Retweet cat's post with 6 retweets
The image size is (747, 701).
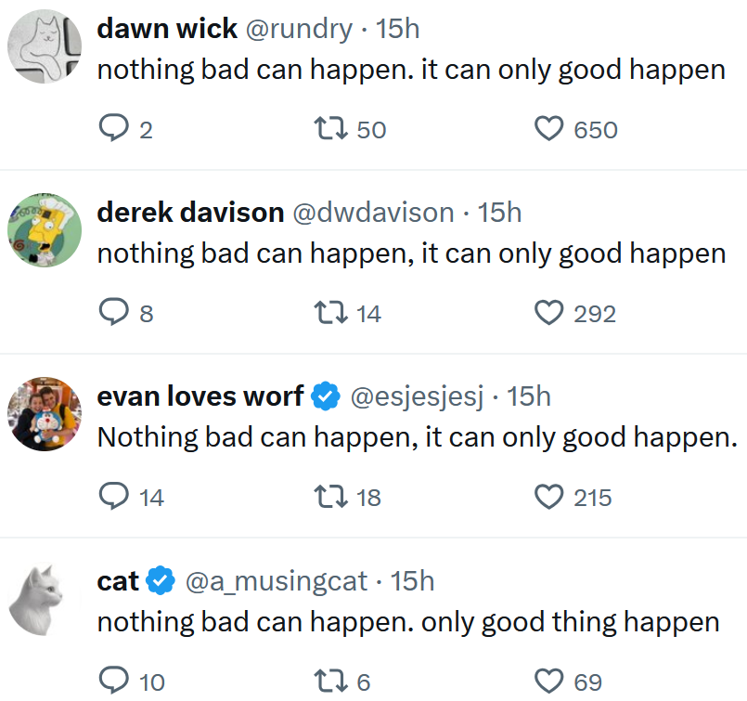(x=328, y=681)
